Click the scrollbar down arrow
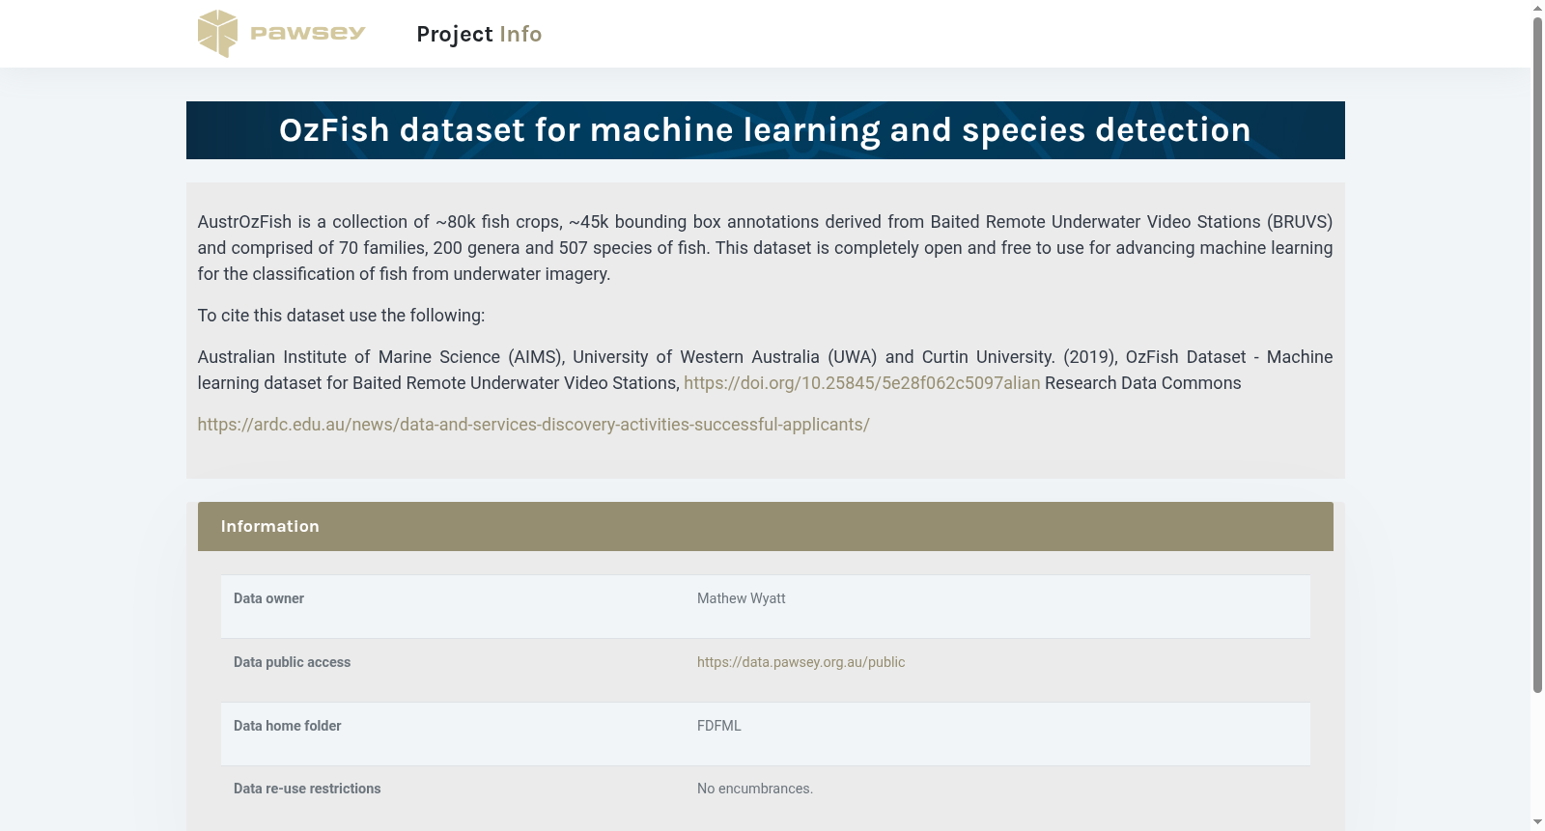The width and height of the screenshot is (1545, 831). (1537, 822)
